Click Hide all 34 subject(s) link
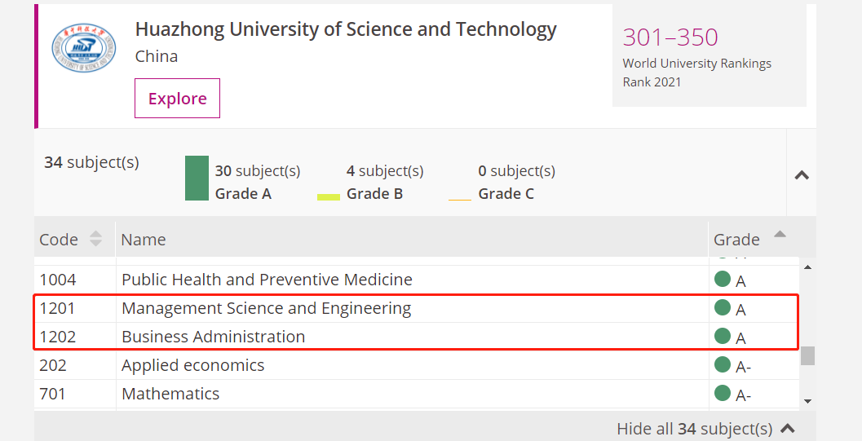 694,429
